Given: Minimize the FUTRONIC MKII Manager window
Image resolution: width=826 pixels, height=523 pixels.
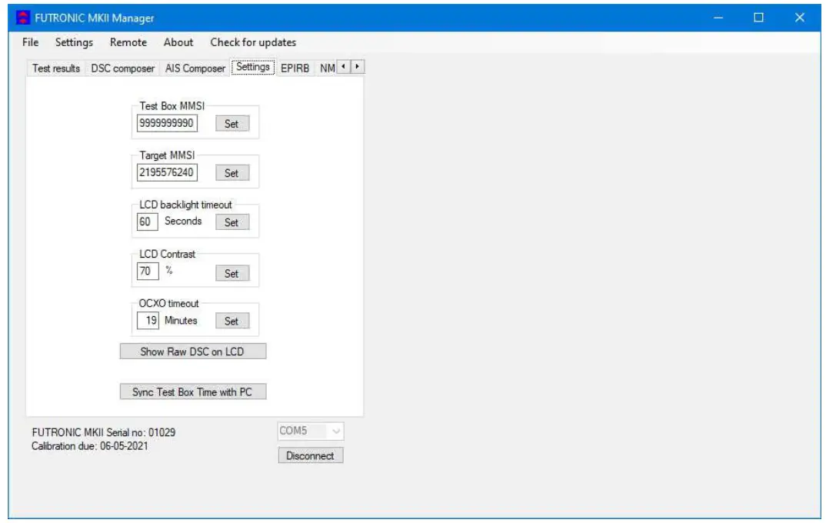Looking at the screenshot, I should [718, 18].
